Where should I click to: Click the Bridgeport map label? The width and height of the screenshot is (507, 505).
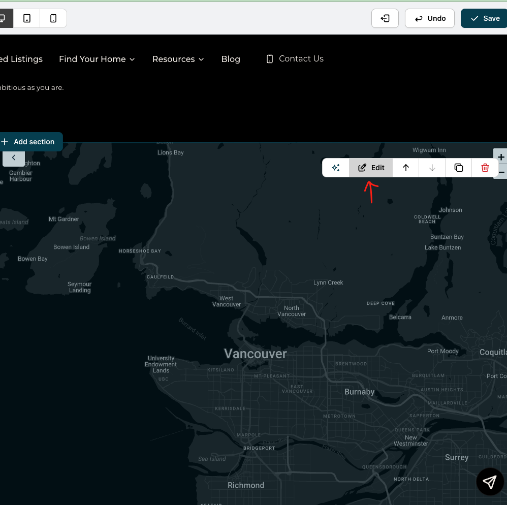point(259,448)
